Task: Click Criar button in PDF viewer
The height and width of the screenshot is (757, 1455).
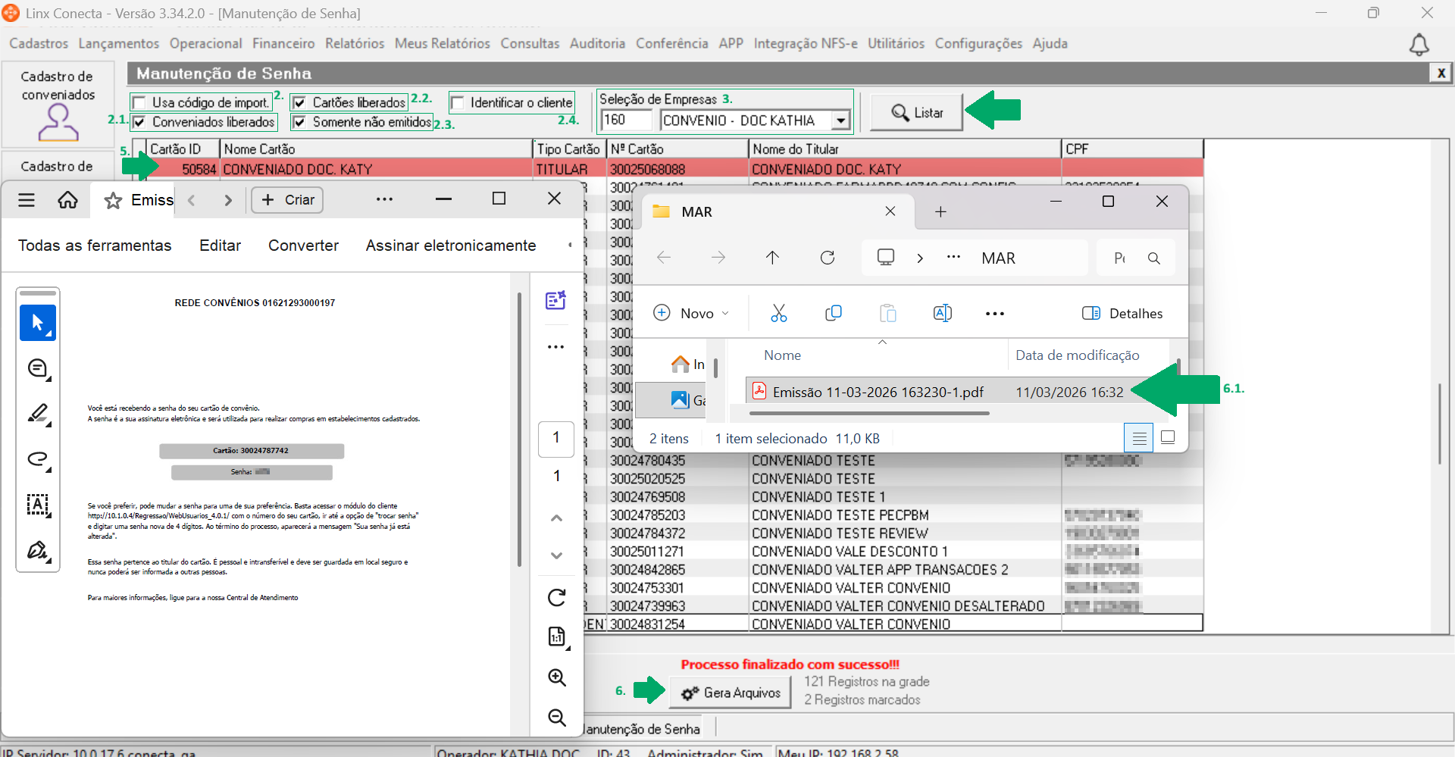Action: point(287,200)
